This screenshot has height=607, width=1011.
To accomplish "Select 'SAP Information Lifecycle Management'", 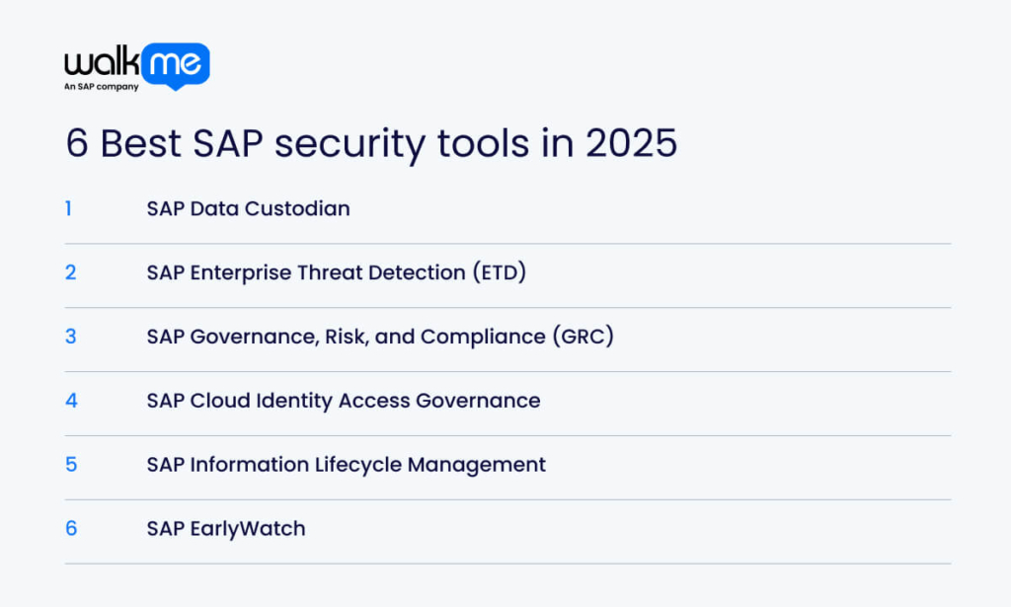I will point(347,465).
